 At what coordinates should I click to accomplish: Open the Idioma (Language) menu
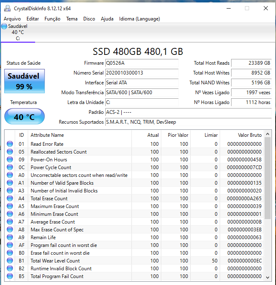pos(139,19)
